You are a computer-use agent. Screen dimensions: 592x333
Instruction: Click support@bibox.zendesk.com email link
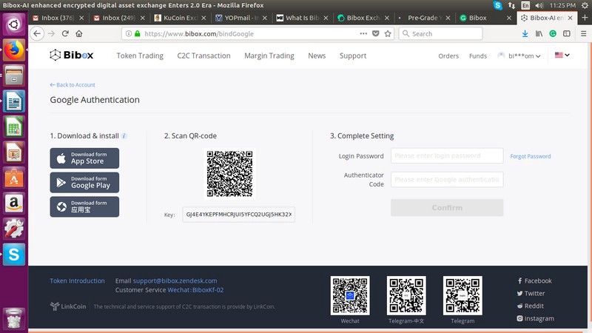175,280
